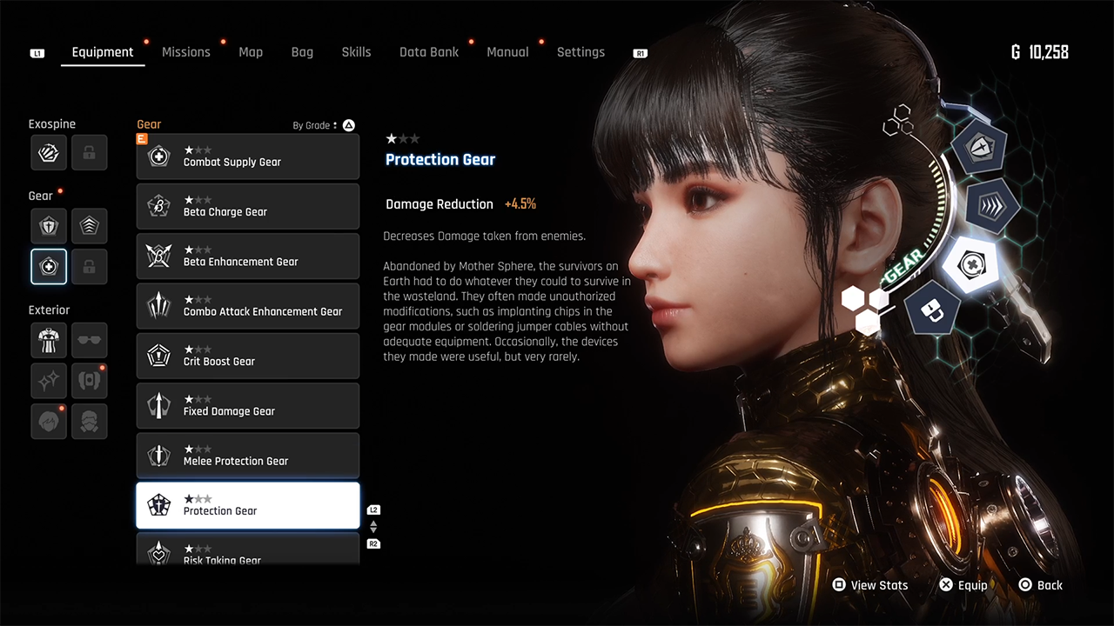Open the Skills tab

click(356, 52)
